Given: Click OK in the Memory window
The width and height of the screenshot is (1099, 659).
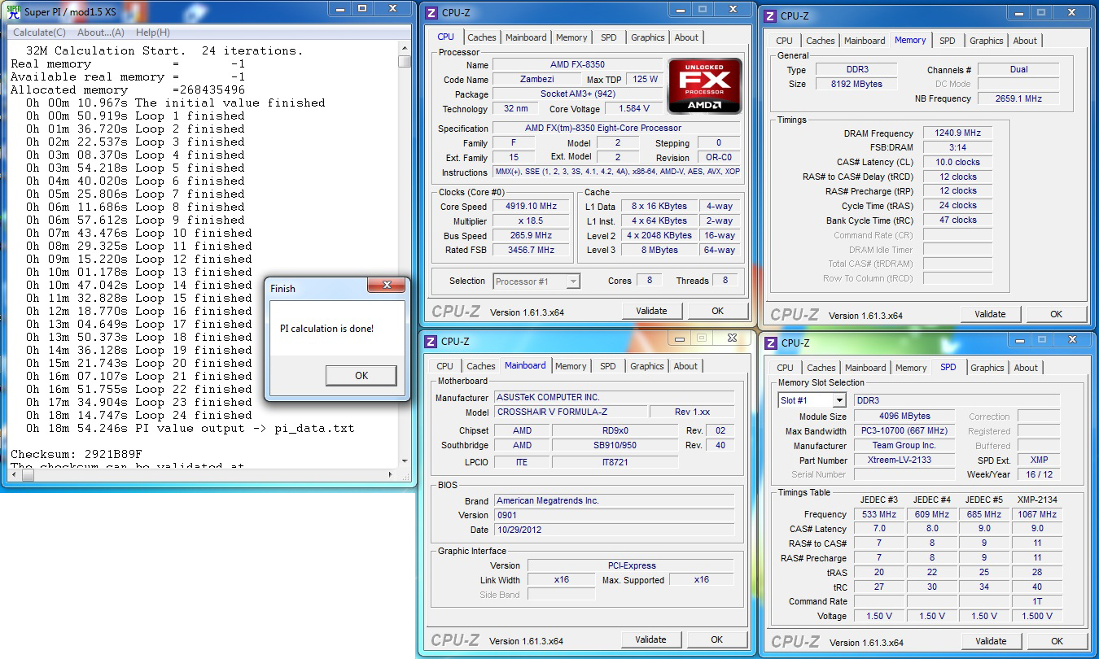Looking at the screenshot, I should tap(1056, 314).
